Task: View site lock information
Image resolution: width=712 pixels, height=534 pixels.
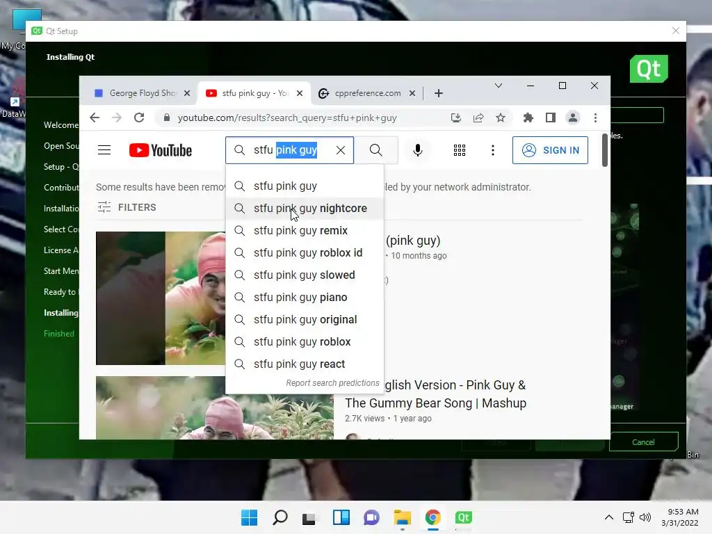Action: (x=167, y=118)
